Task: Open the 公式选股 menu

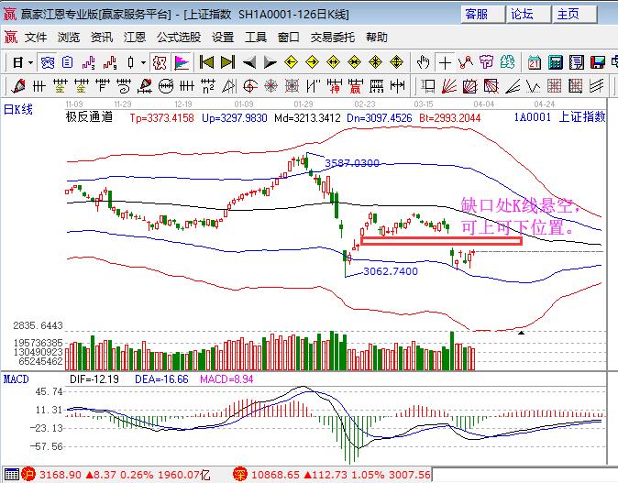Action: click(x=178, y=38)
